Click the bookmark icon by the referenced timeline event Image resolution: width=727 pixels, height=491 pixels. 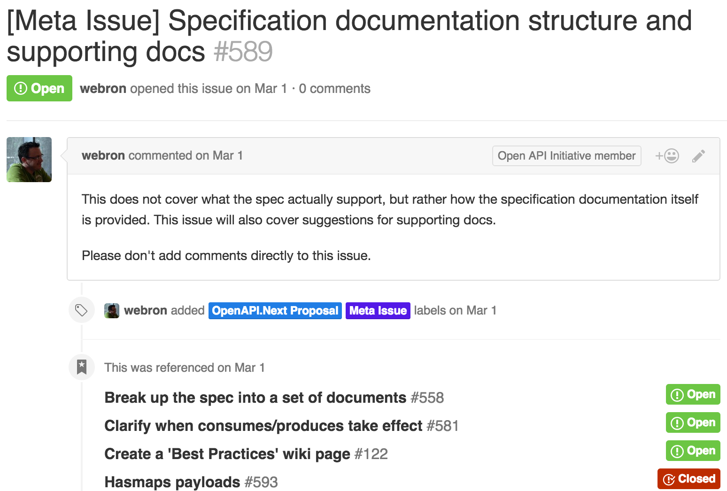point(82,367)
